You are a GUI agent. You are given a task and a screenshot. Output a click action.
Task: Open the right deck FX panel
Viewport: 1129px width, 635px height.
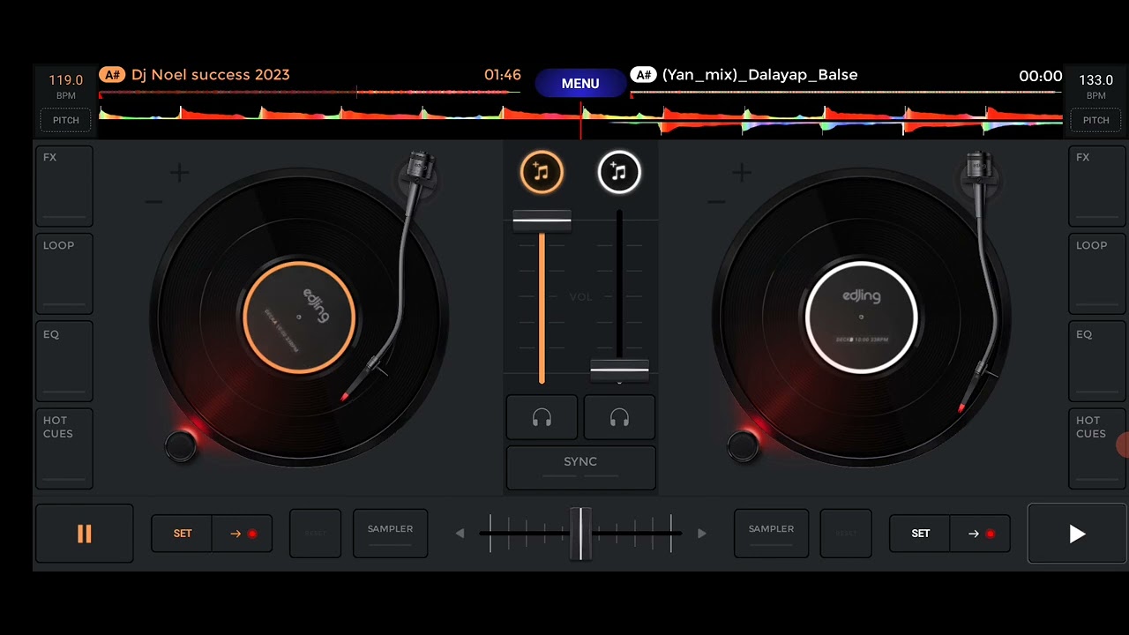click(1097, 186)
